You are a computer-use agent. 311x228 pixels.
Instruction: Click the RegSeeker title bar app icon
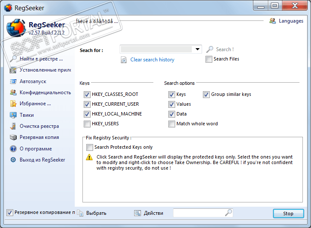[8, 8]
